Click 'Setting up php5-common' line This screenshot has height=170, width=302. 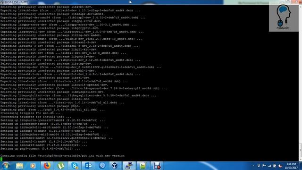tap(40, 149)
